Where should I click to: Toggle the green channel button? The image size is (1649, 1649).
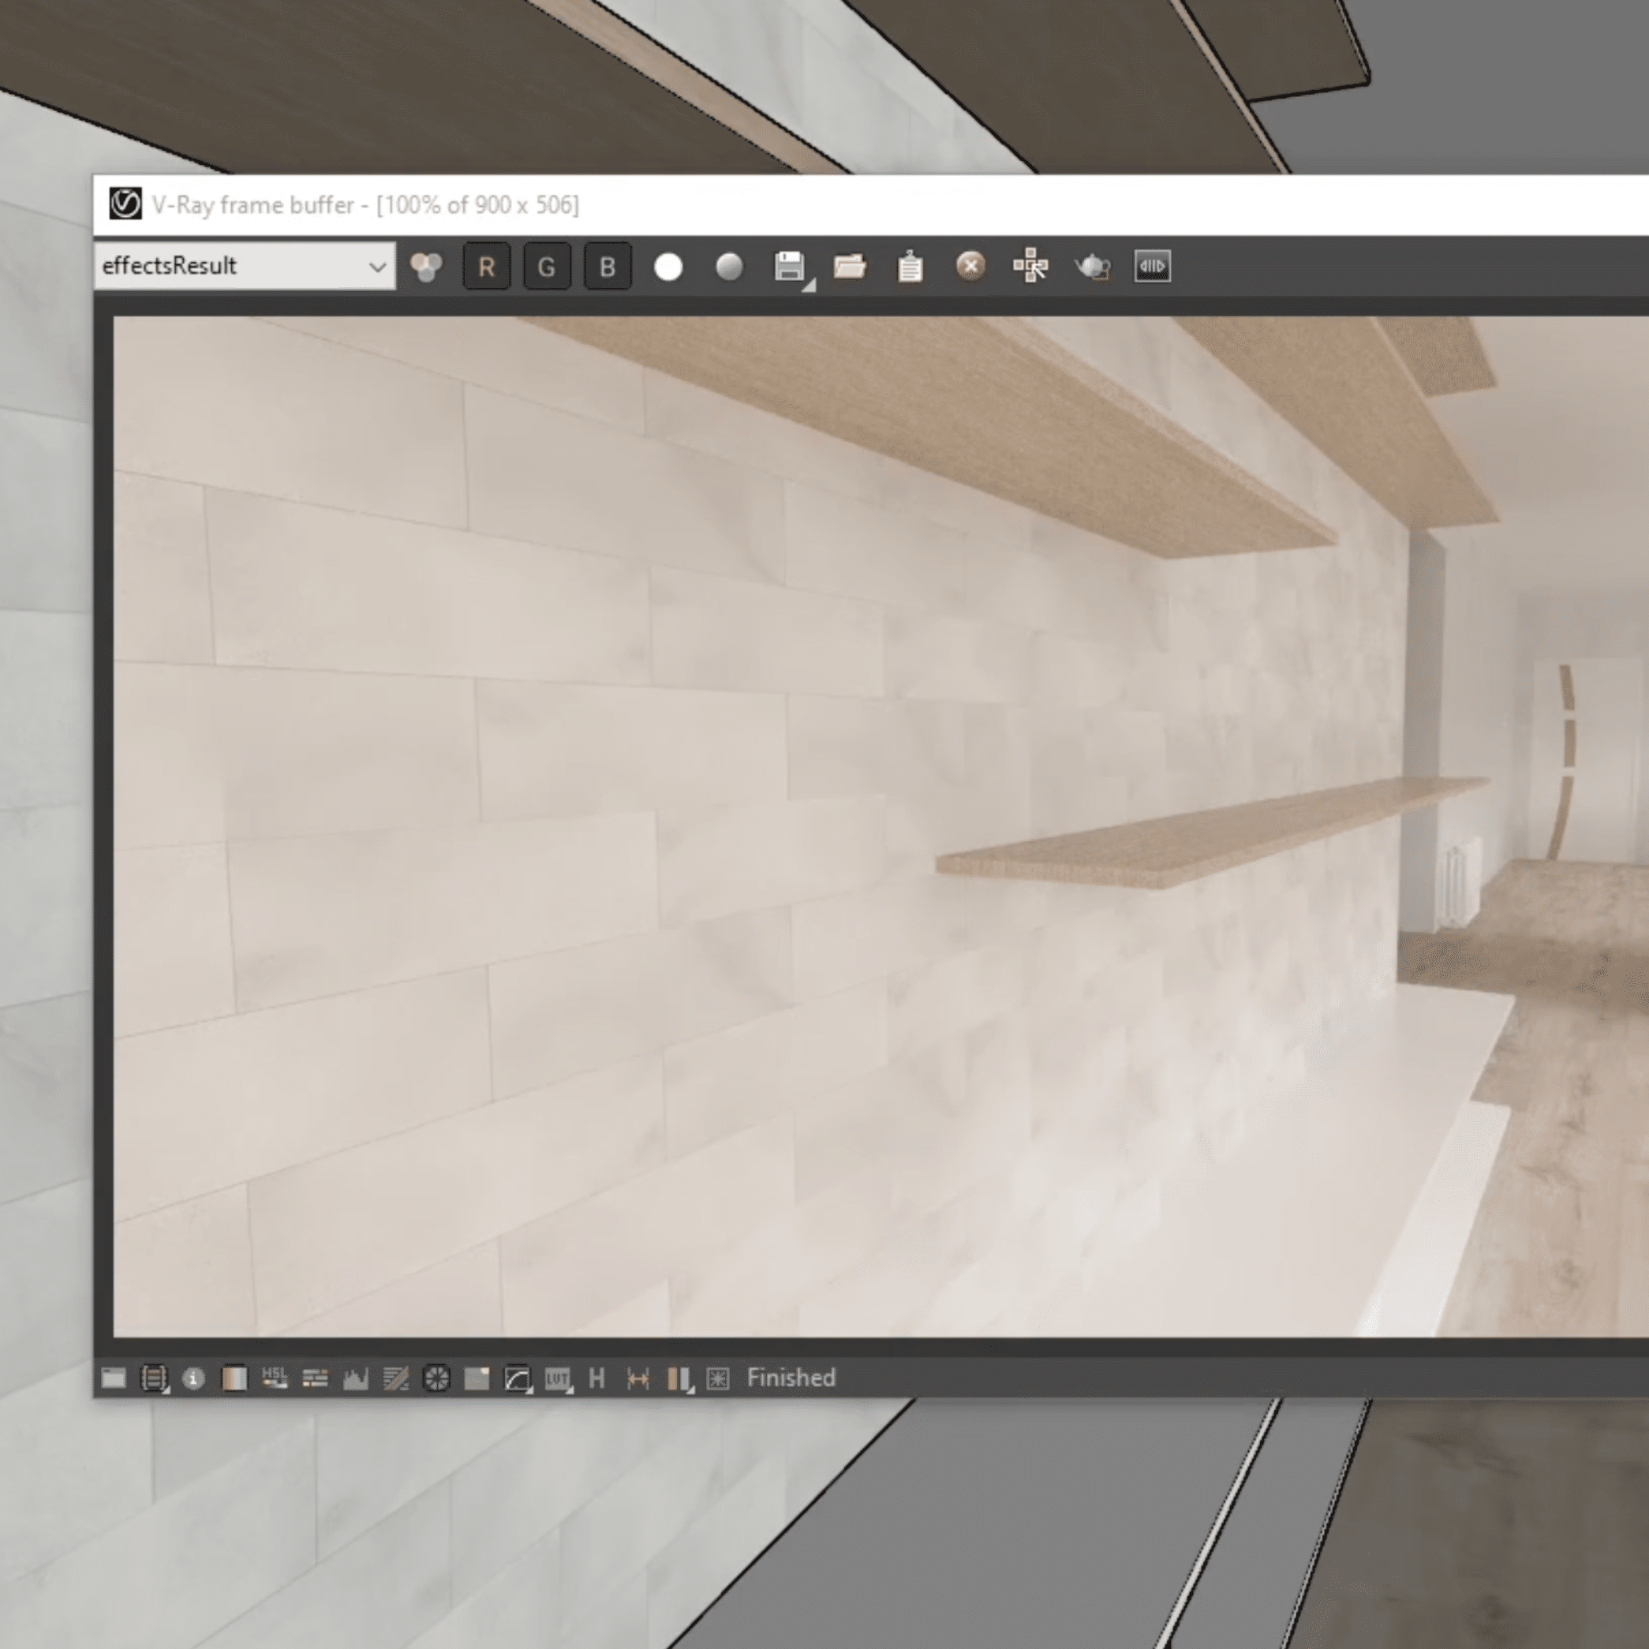547,267
